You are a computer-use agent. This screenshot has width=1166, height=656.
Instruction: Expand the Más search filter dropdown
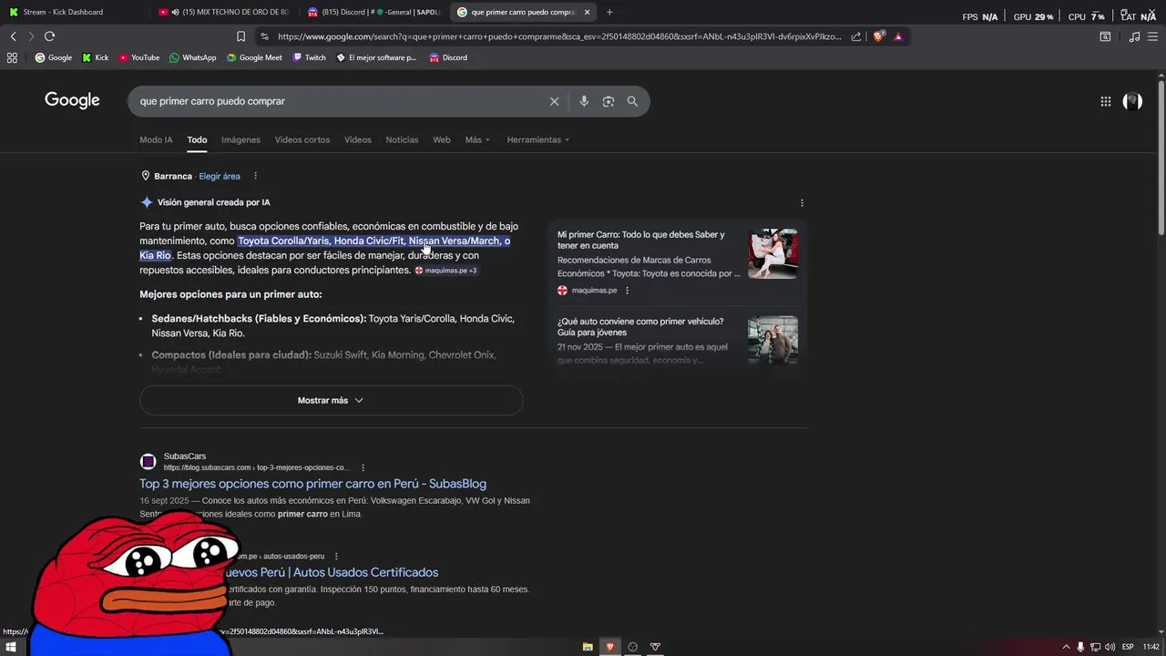pyautogui.click(x=477, y=139)
